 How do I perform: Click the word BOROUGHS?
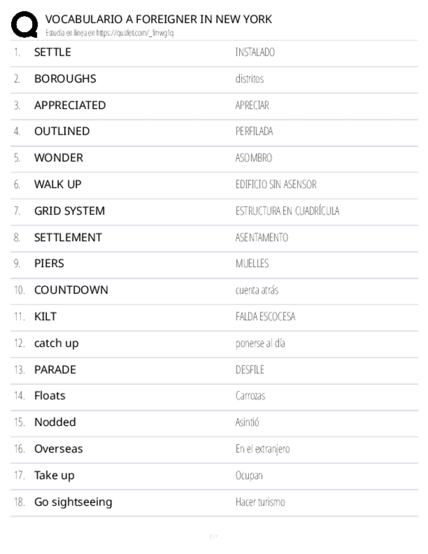65,79
